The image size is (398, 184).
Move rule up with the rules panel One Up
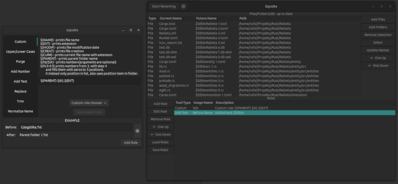pyautogui.click(x=160, y=127)
